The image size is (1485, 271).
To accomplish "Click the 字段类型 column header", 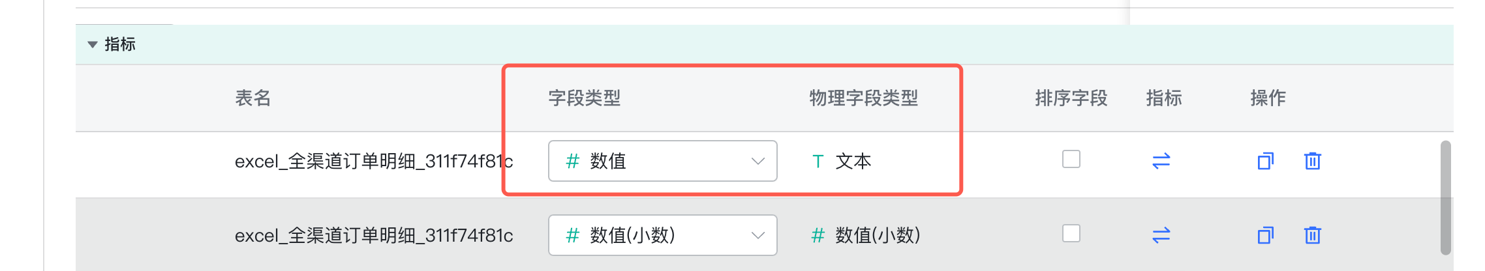I will coord(584,98).
